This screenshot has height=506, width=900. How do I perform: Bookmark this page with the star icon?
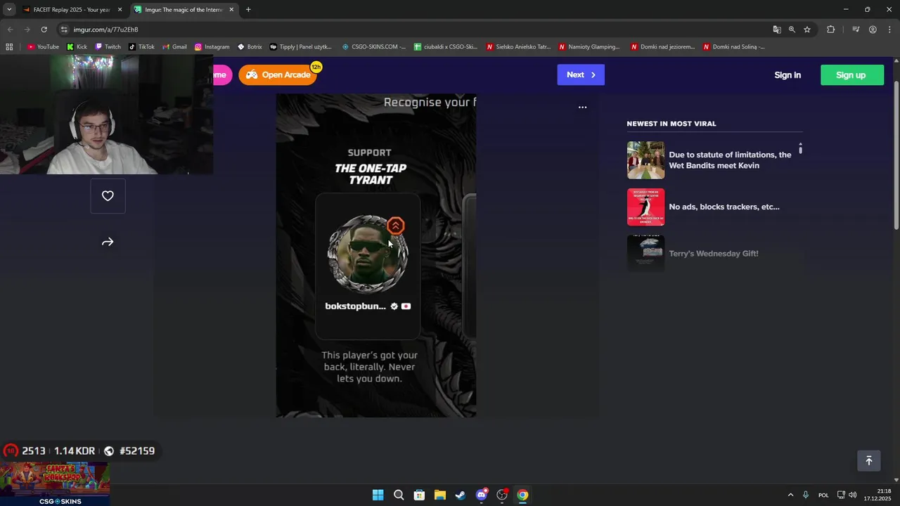tap(807, 30)
